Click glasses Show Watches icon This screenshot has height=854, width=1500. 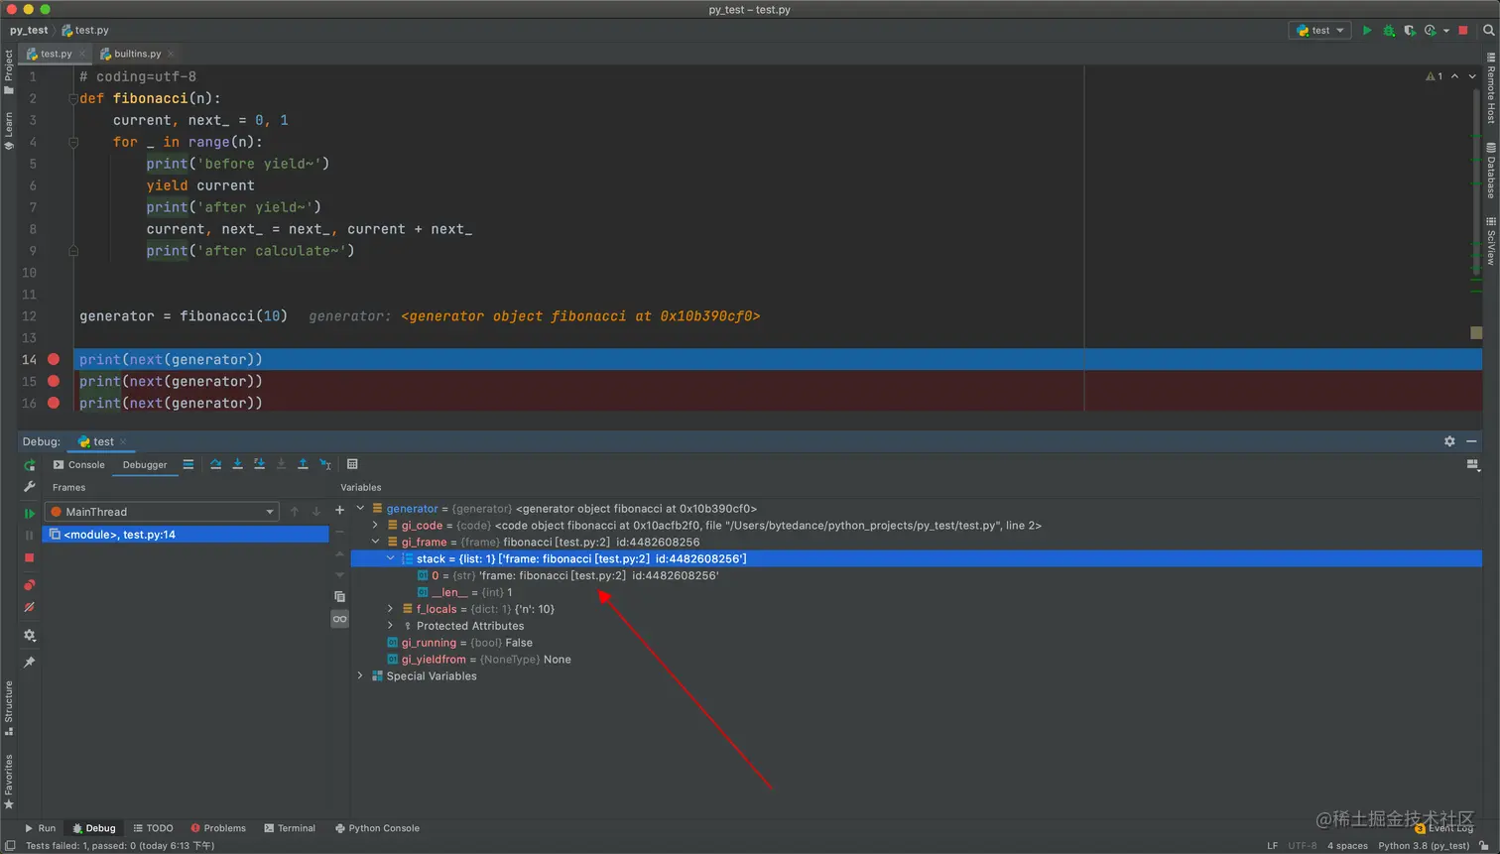click(339, 619)
